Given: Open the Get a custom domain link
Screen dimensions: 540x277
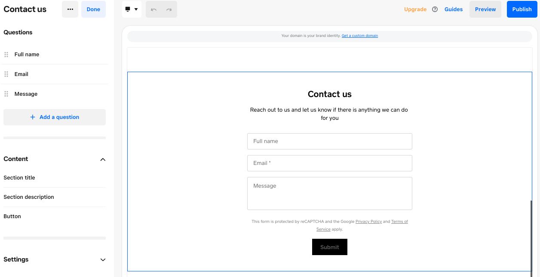Looking at the screenshot, I should [x=360, y=36].
